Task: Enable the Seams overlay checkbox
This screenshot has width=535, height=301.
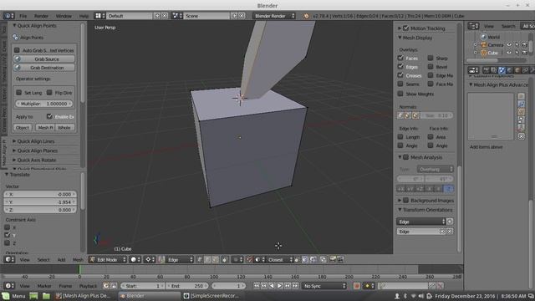Action: point(400,84)
